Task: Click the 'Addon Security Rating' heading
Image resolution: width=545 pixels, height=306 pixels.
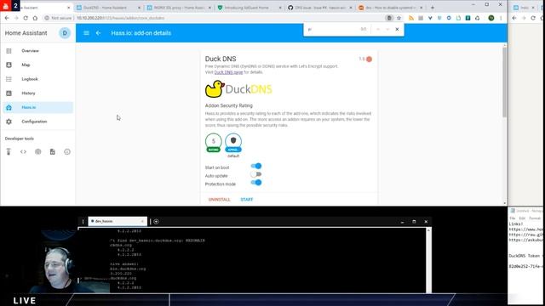Action: point(229,105)
